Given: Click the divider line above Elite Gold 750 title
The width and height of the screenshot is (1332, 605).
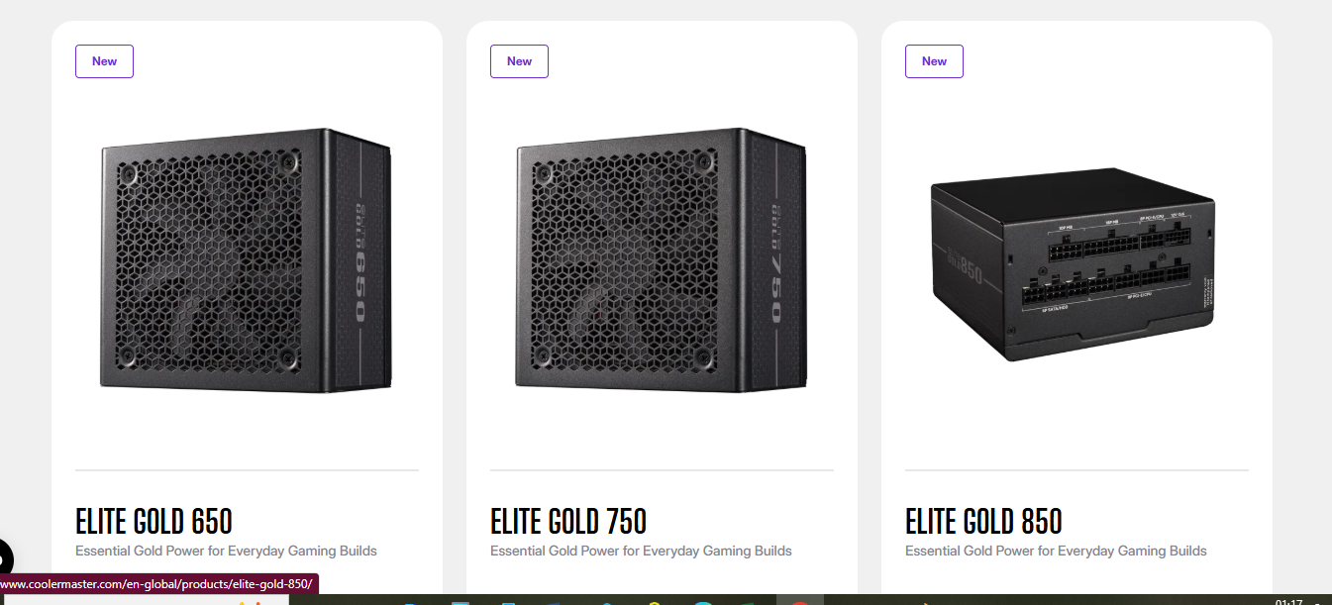Looking at the screenshot, I should click(x=662, y=470).
